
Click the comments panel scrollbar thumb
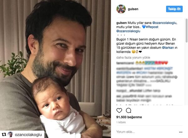186,31
